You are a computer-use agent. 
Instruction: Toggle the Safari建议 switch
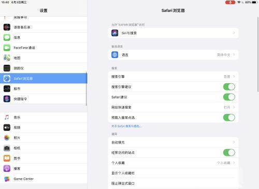pos(229,97)
